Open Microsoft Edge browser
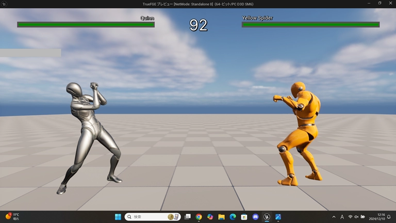This screenshot has width=396, height=223. click(x=233, y=217)
